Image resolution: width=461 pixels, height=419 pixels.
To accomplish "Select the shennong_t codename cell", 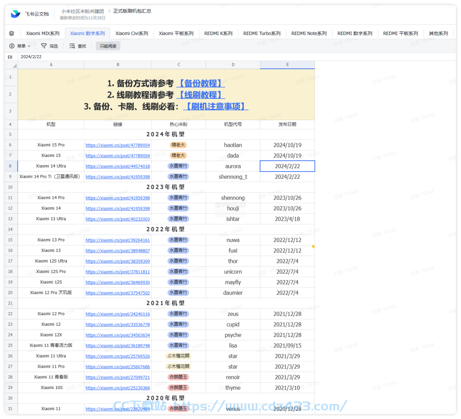I will coord(233,177).
